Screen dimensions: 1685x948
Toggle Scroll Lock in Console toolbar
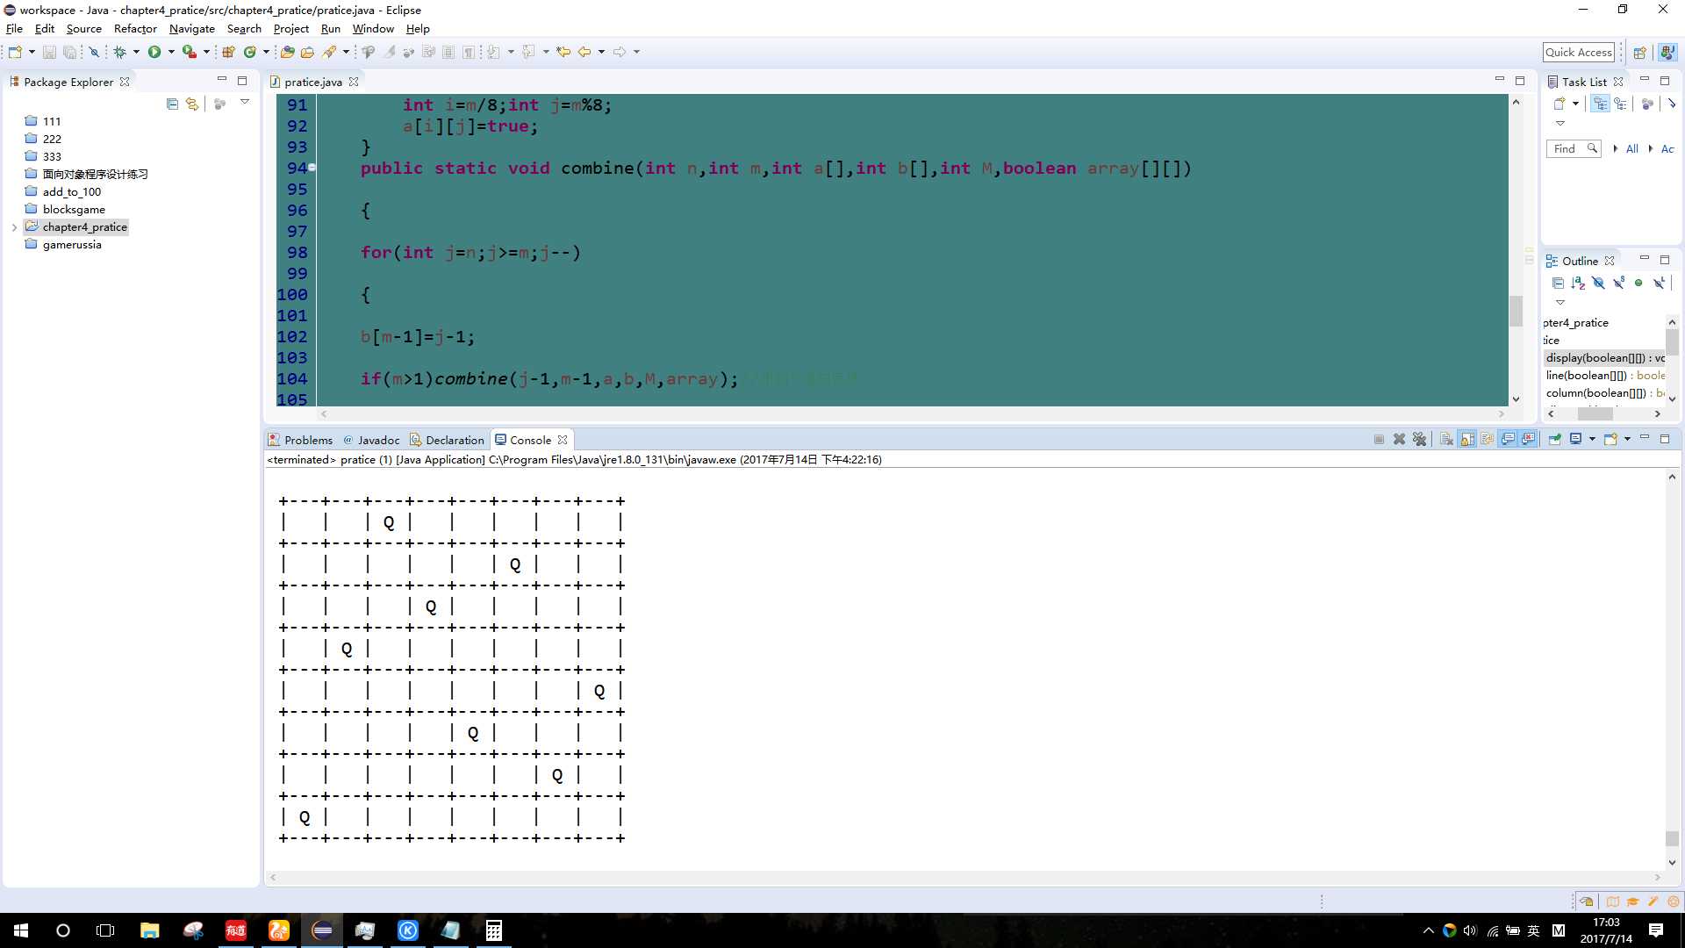point(1467,439)
